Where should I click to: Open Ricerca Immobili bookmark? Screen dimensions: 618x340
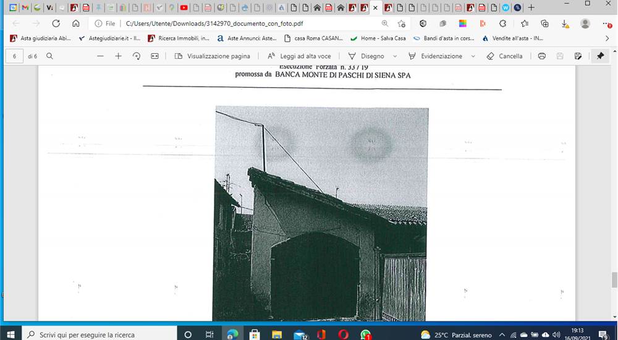[x=179, y=38]
